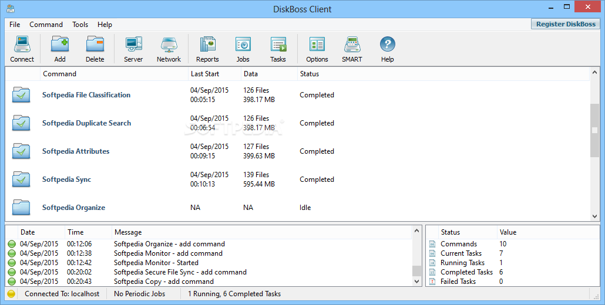Click the Commands status row icon
The height and width of the screenshot is (305, 605).
432,244
